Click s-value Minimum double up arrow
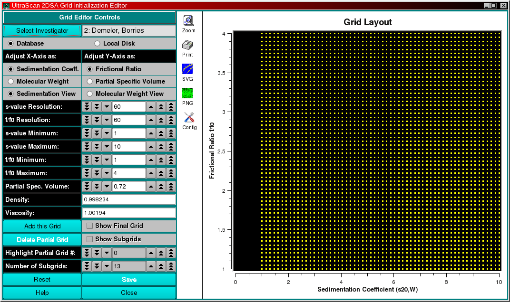The height and width of the screenshot is (302, 510). (161, 133)
